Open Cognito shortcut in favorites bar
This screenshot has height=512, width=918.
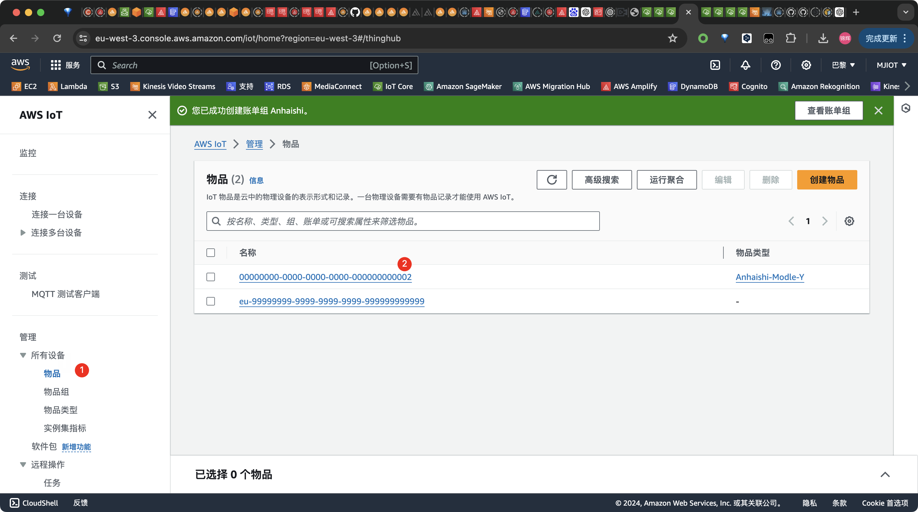point(748,86)
